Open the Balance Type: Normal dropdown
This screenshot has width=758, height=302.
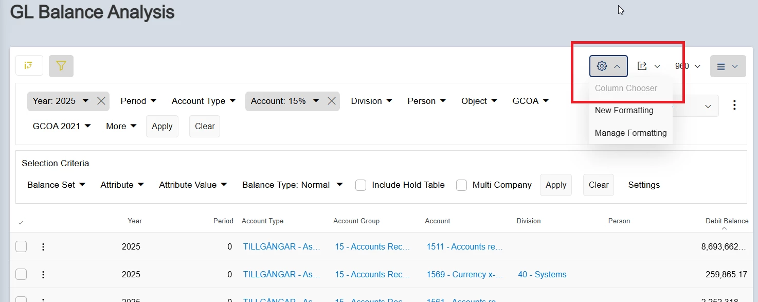[x=292, y=185]
